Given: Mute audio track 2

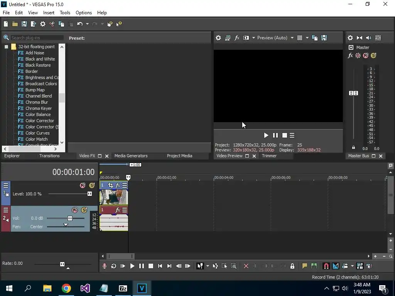Looking at the screenshot, I should click(x=75, y=210).
